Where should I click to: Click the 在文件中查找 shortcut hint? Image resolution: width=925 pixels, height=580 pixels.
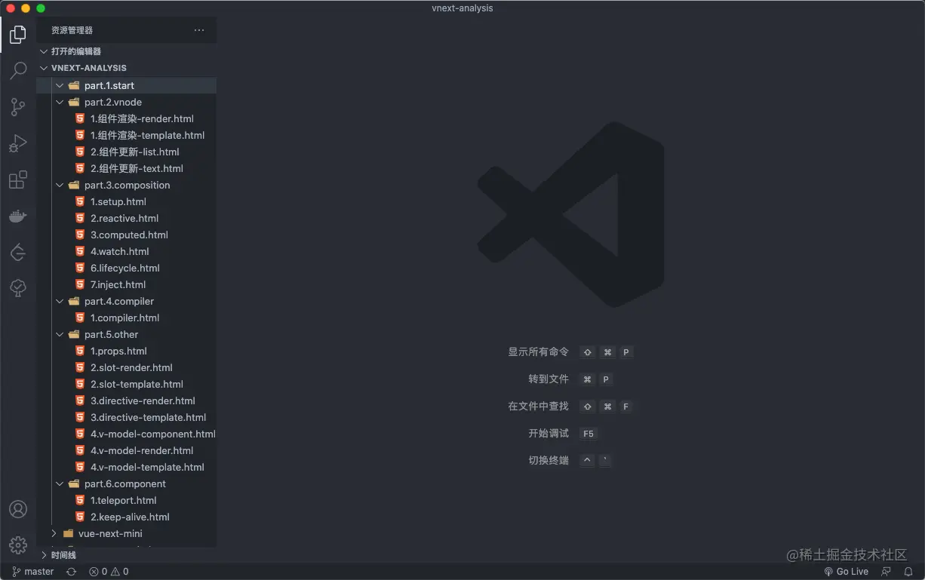pos(570,407)
